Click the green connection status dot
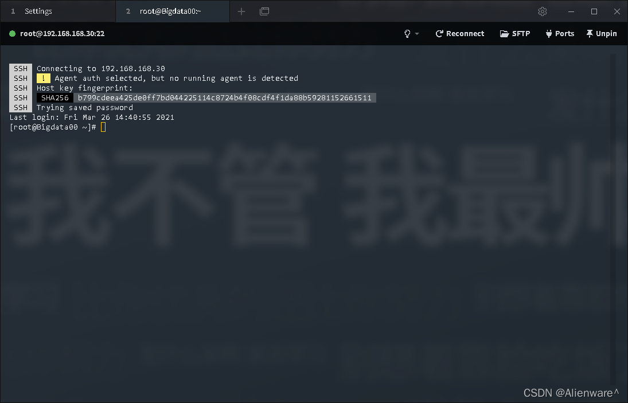This screenshot has height=403, width=628. pyautogui.click(x=12, y=33)
